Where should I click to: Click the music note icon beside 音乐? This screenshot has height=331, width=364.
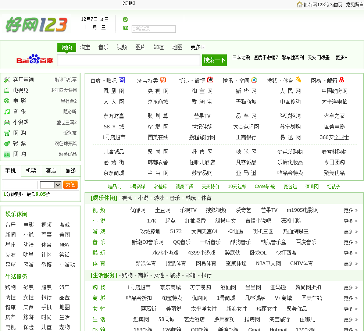[x=7, y=111]
